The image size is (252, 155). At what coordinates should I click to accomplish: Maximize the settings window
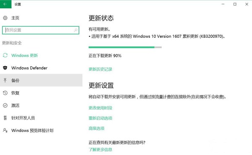[x=235, y=4]
